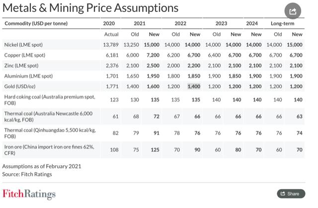Select the 2024 column header
318x208 pixels.
coord(252,23)
